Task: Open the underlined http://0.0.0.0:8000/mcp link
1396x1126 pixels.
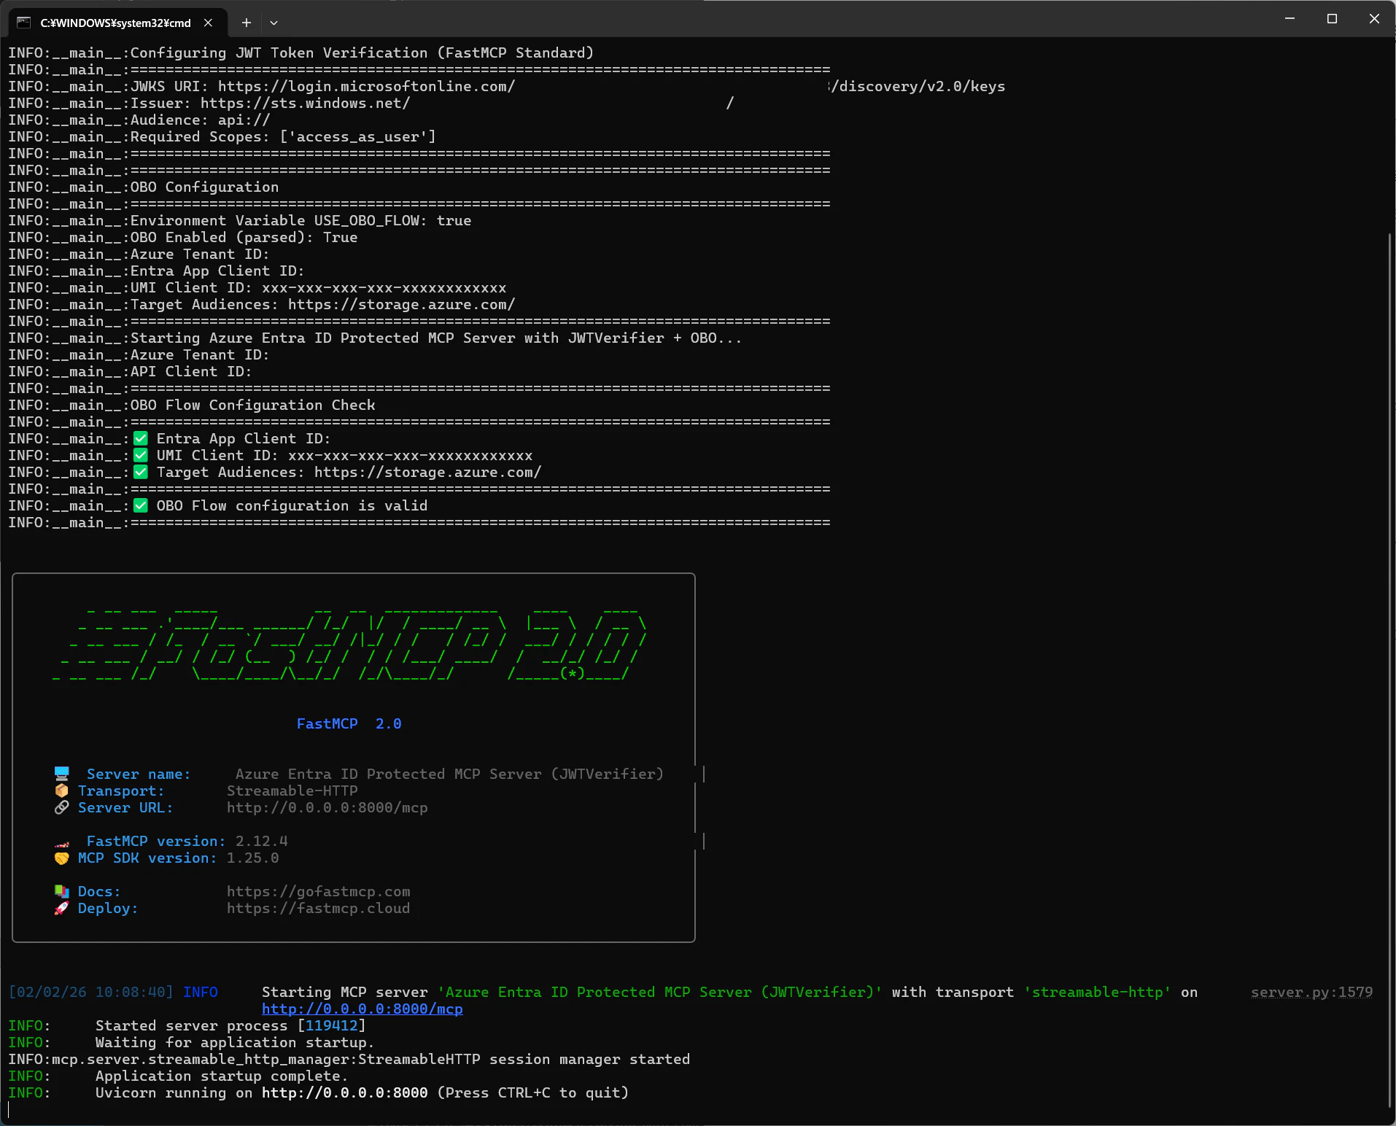Action: click(x=362, y=1009)
